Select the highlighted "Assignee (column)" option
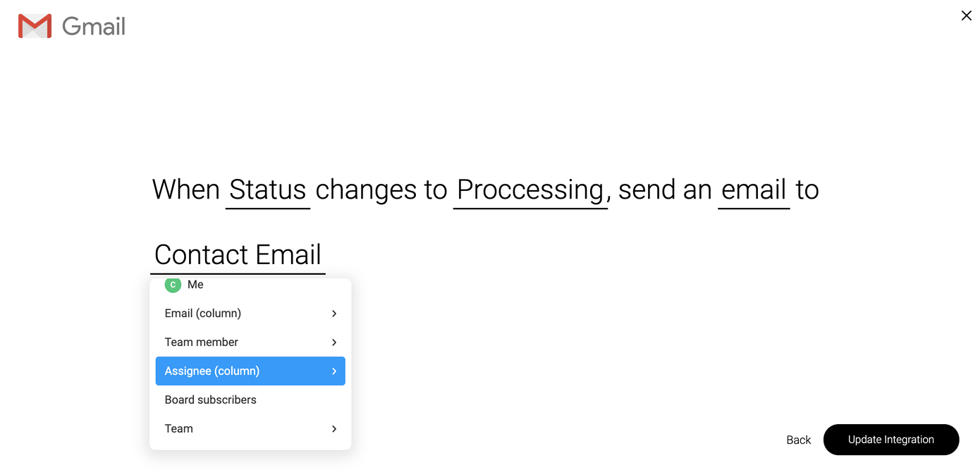This screenshot has width=973, height=472. click(212, 371)
